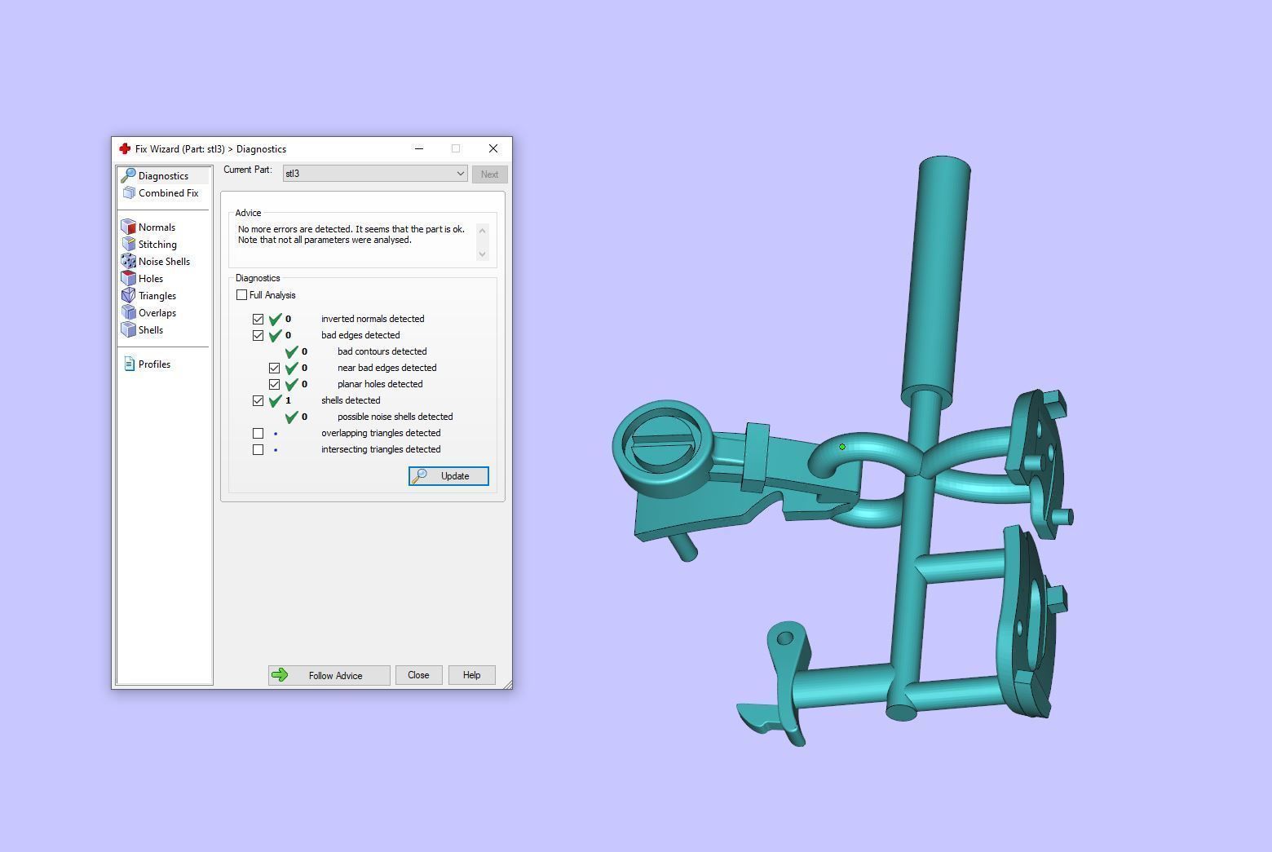
Task: Select the Normals label
Action: coord(157,227)
